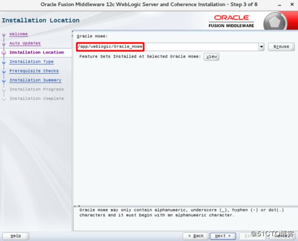
Task: Click the Oracle Home validation message text
Action: [x=182, y=213]
